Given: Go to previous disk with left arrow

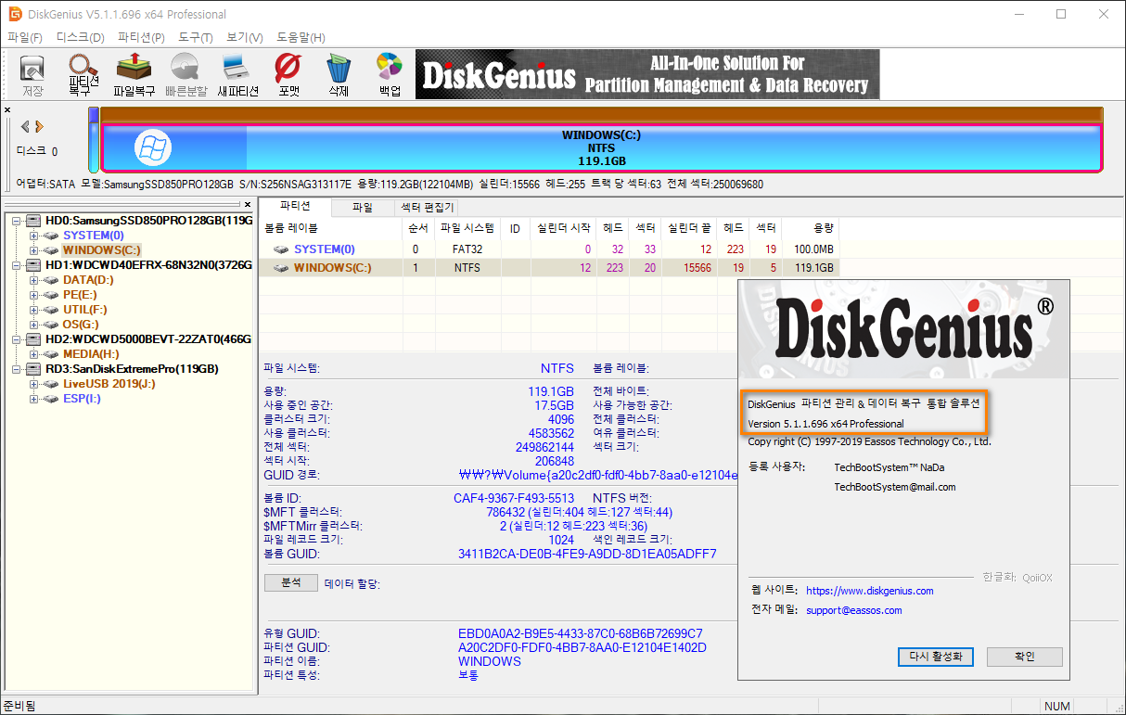Looking at the screenshot, I should point(26,126).
